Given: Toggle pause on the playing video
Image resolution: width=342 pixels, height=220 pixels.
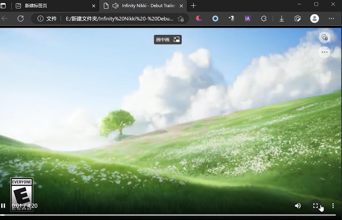Looking at the screenshot, I should (x=4, y=205).
